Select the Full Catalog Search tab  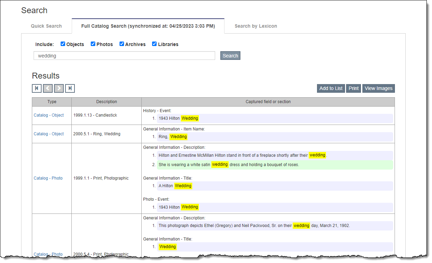pos(148,26)
